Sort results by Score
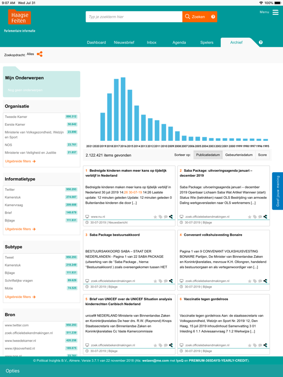Image resolution: width=283 pixels, height=377 pixels. 262,155
